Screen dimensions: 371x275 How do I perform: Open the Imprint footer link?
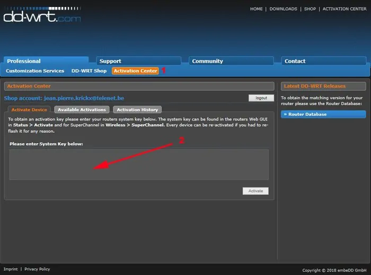point(11,269)
